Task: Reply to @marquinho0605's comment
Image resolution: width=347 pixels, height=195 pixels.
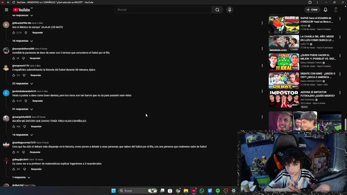Action: click(36, 126)
